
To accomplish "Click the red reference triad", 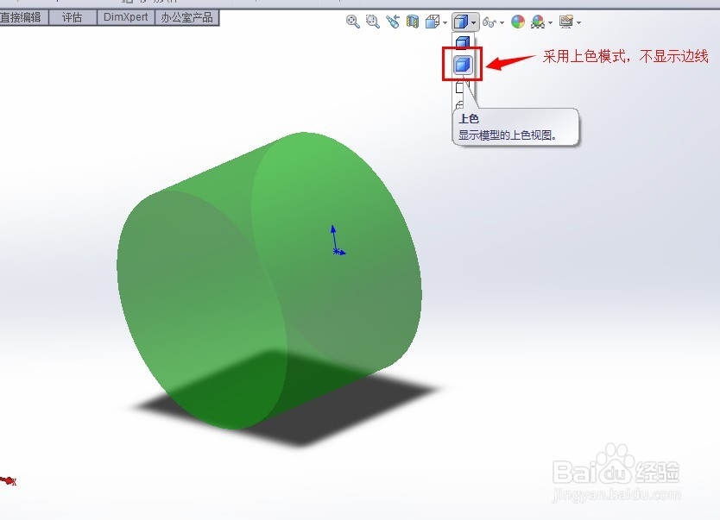I will point(9,480).
